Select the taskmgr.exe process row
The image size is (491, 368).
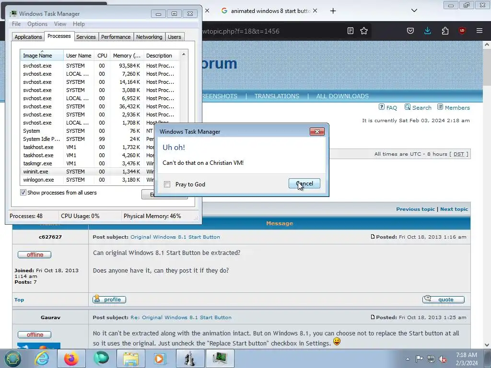(88, 163)
